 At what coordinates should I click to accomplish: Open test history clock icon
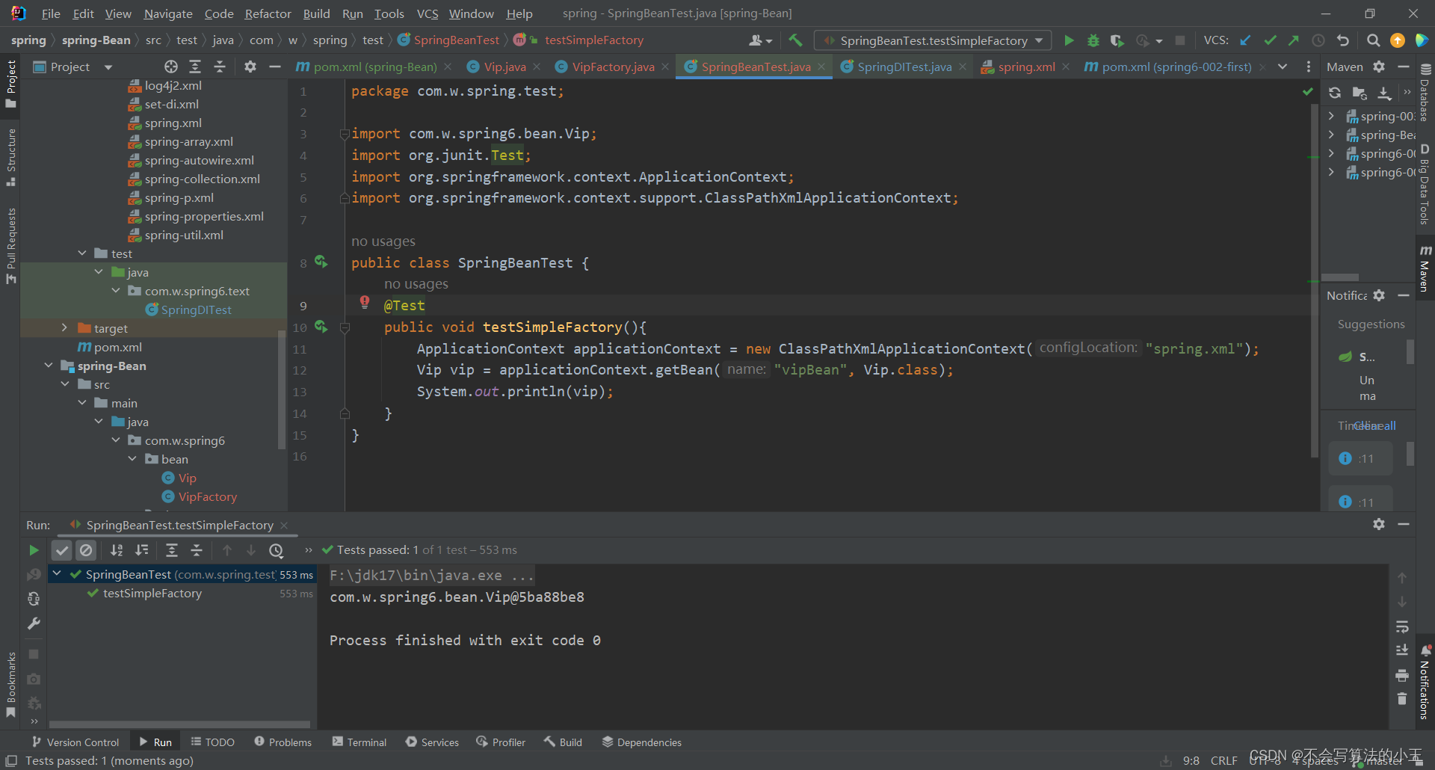coord(277,550)
